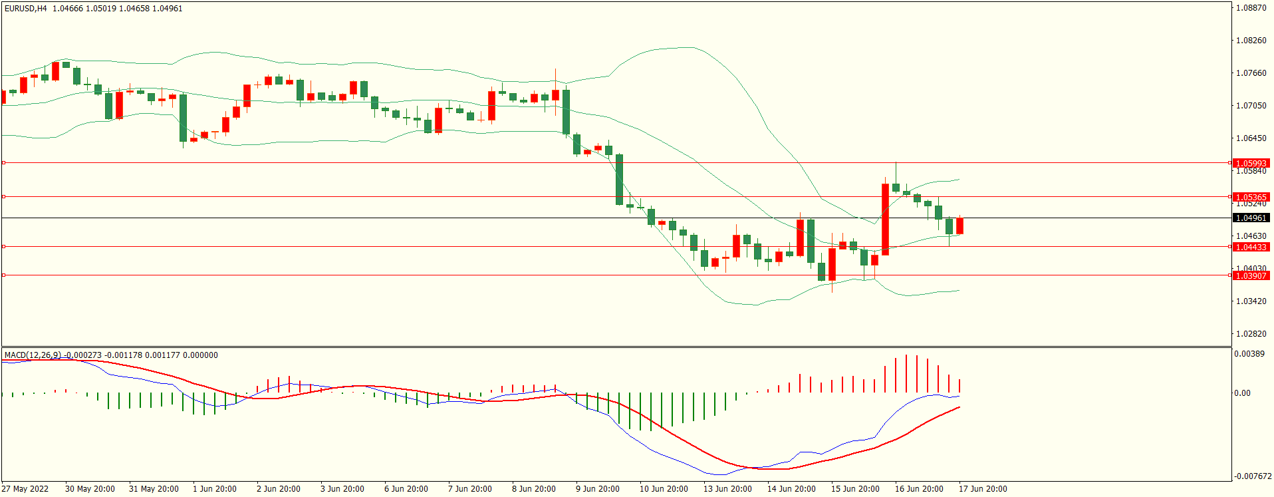1274x497 pixels.
Task: Click the closing price 1.04961 in the chart header
Action: [x=167, y=9]
